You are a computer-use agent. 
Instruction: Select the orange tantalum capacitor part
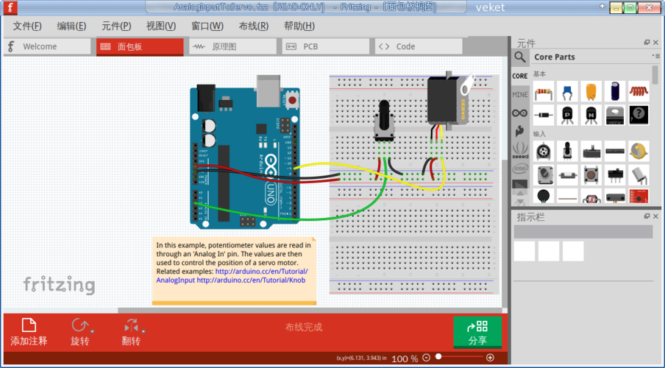(591, 92)
